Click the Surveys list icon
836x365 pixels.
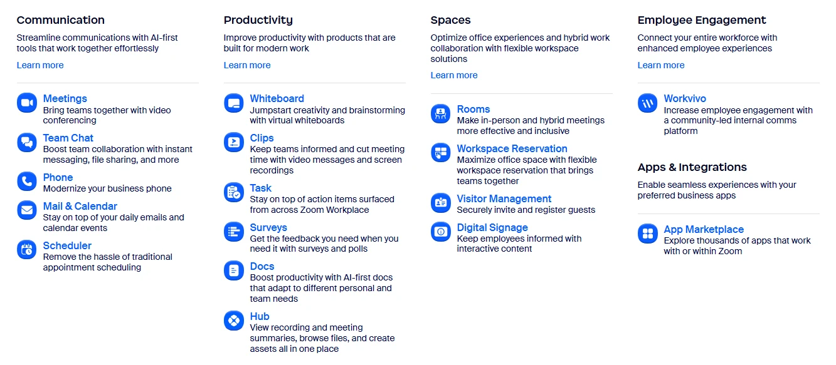pos(234,232)
